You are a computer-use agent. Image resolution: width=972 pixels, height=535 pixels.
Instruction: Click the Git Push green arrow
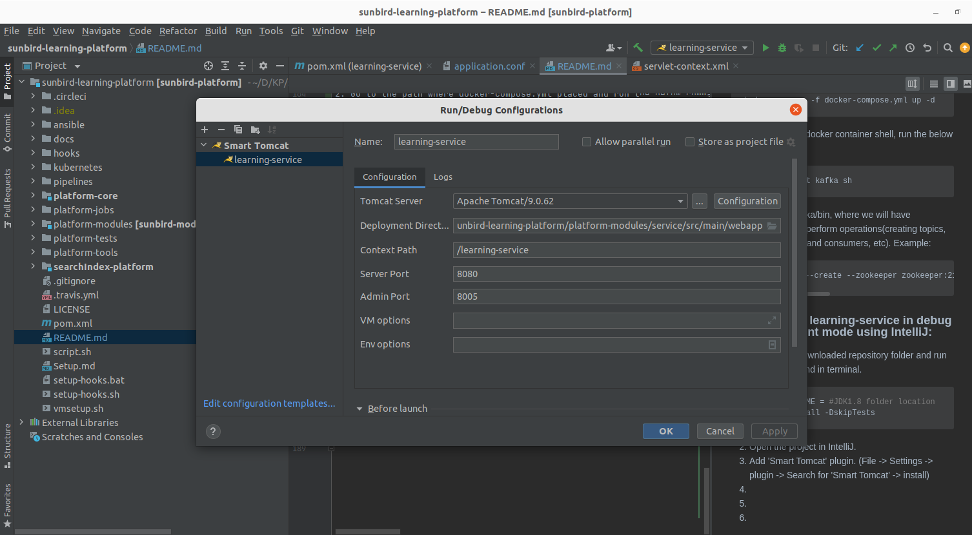(893, 48)
